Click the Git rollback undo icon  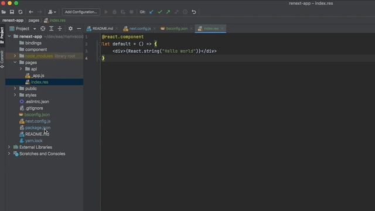pyautogui.click(x=194, y=12)
